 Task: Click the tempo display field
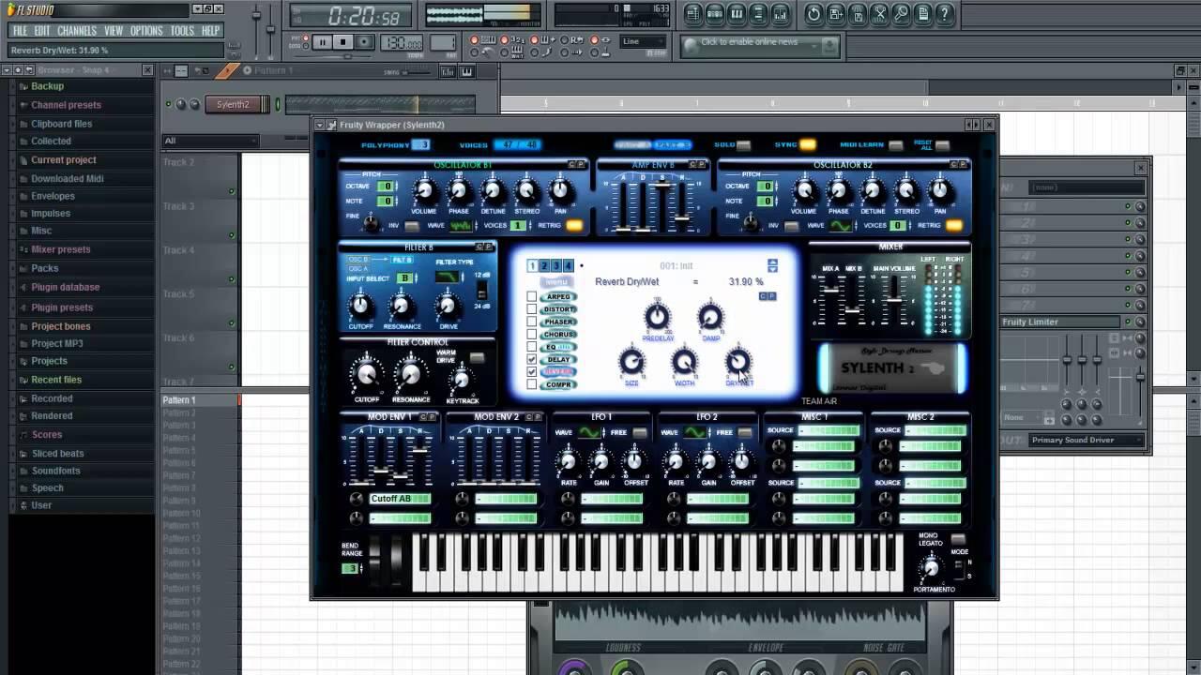(402, 43)
